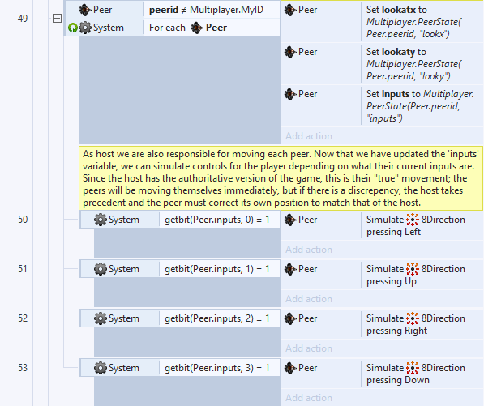The width and height of the screenshot is (484, 406).
Task: Select the Set lookaty action
Action: pyautogui.click(x=422, y=64)
